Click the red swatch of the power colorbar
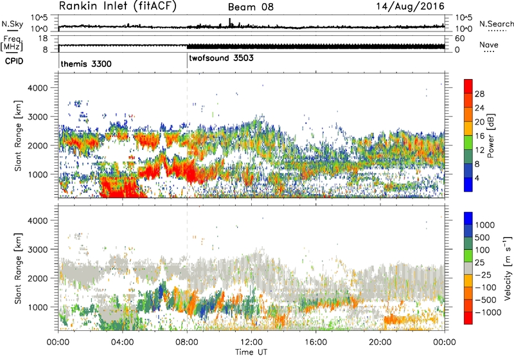Screen dimensions: 514x356 point(468,87)
